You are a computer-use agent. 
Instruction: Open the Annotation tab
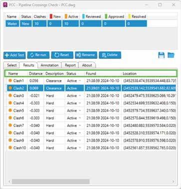pos(49,65)
